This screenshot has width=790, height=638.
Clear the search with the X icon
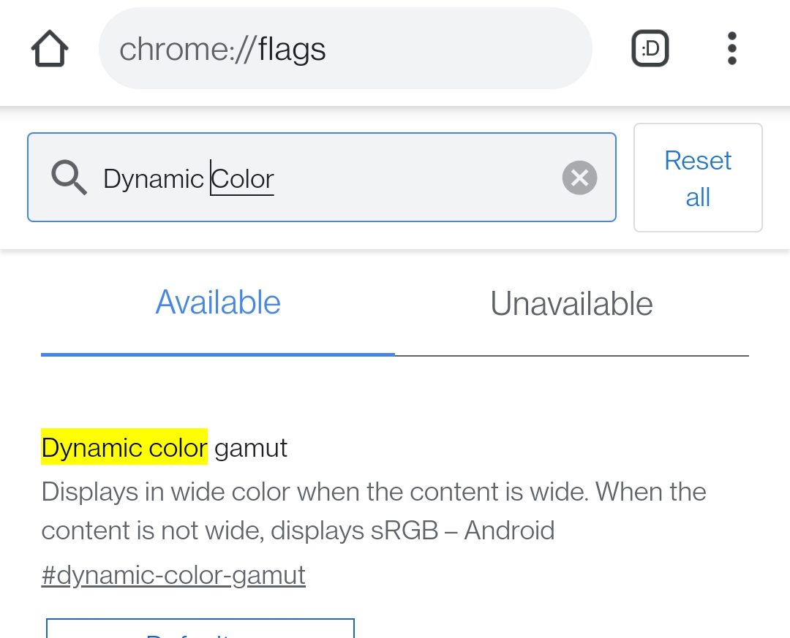(579, 178)
